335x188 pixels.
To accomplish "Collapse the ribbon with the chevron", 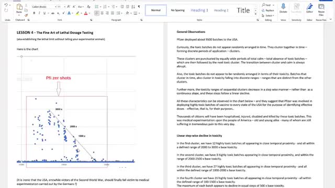I will (331, 19).
